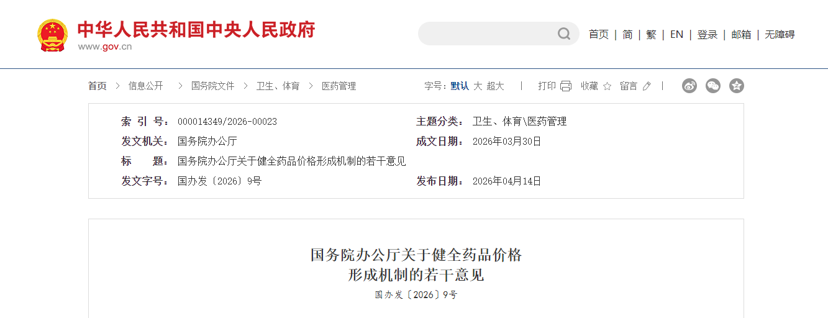Click the search magnifier icon

pyautogui.click(x=563, y=34)
